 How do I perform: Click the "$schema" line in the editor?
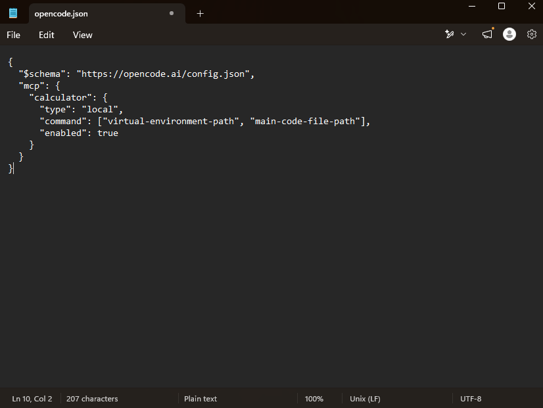click(x=137, y=74)
